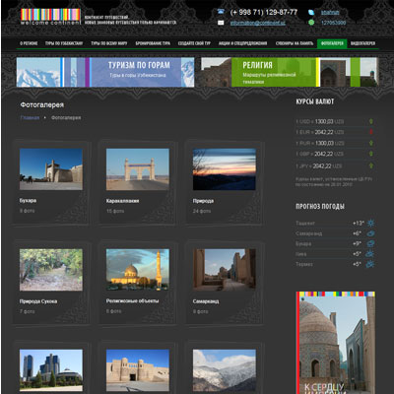Click the envelope icon beside the email address
The image size is (394, 394).
221,23
